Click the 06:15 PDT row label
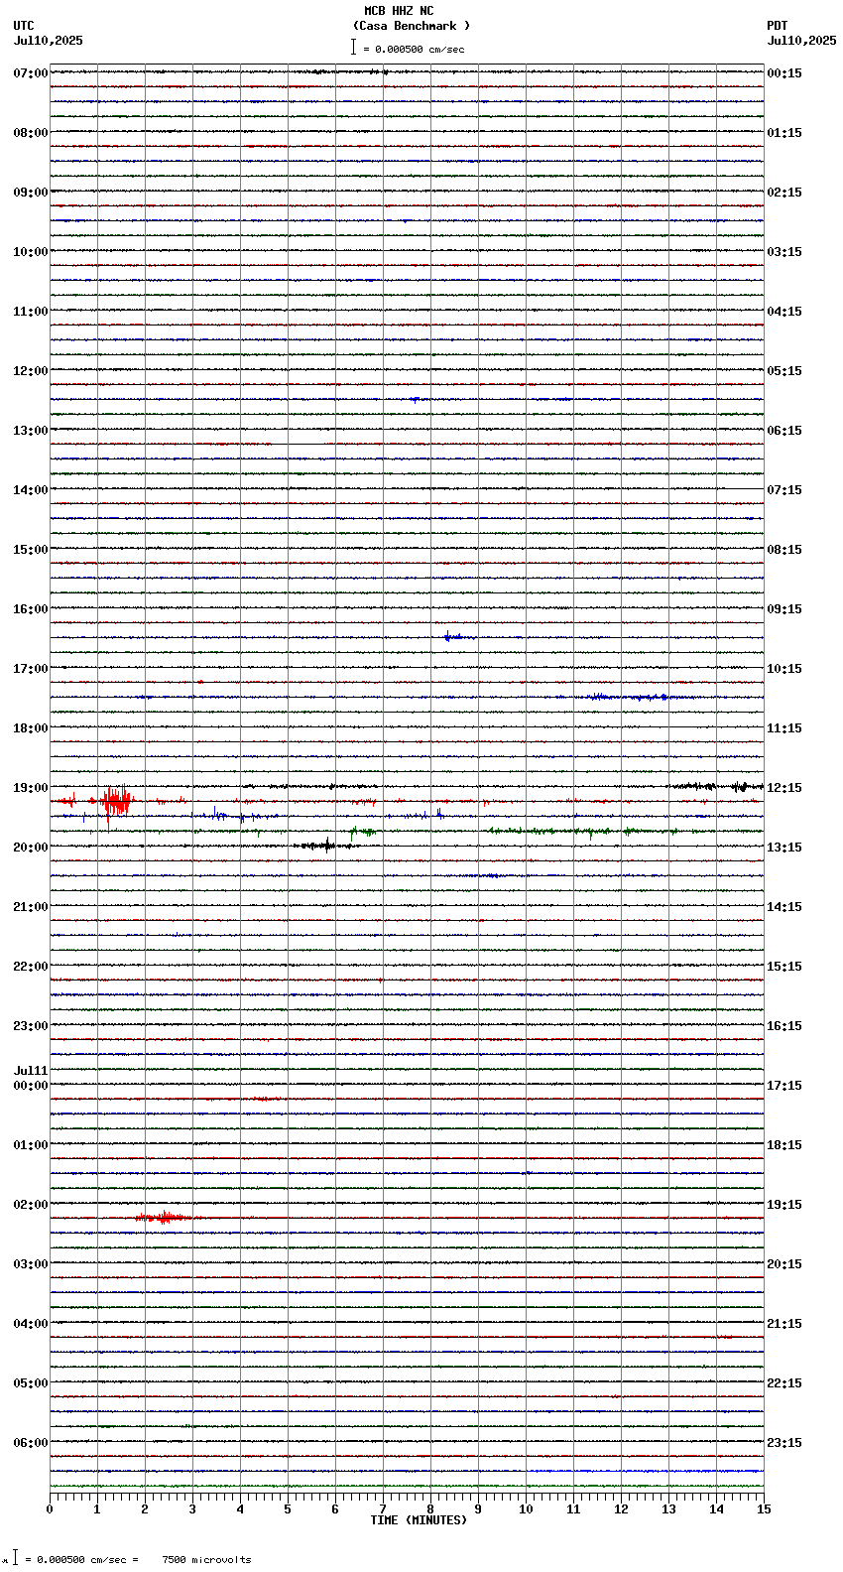This screenshot has width=843, height=1572. pyautogui.click(x=784, y=431)
